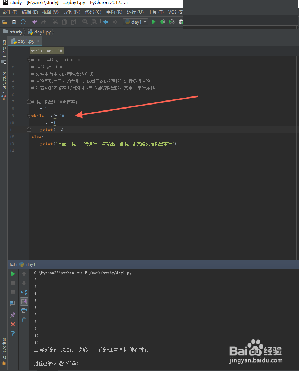The image size is (299, 371).
Task: Click the Copy toolbar icon
Action: click(x=64, y=22)
